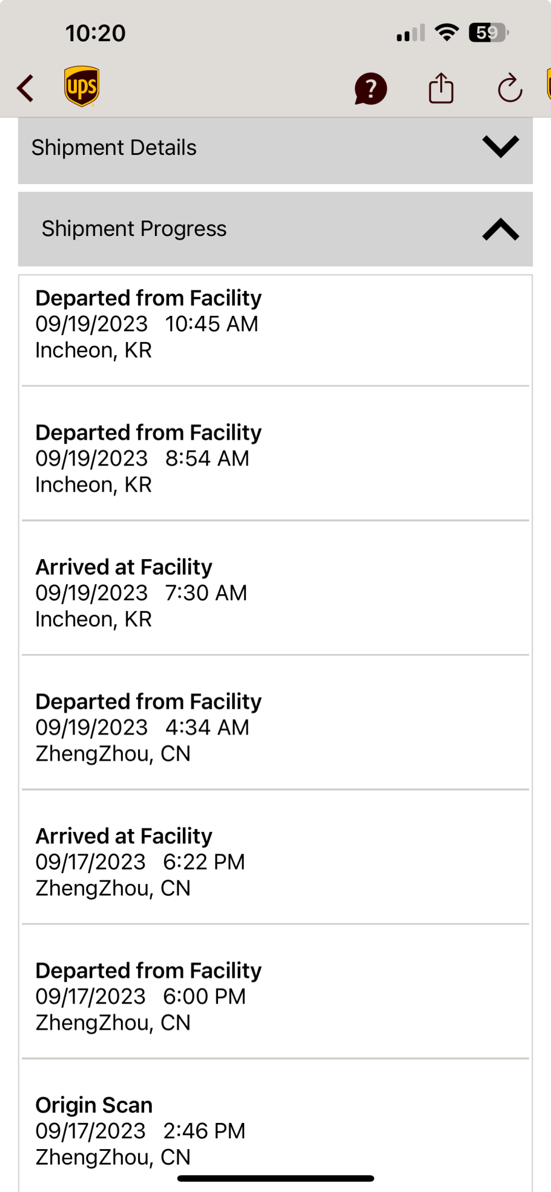Tap the back arrow icon
The image size is (551, 1192).
tap(25, 89)
